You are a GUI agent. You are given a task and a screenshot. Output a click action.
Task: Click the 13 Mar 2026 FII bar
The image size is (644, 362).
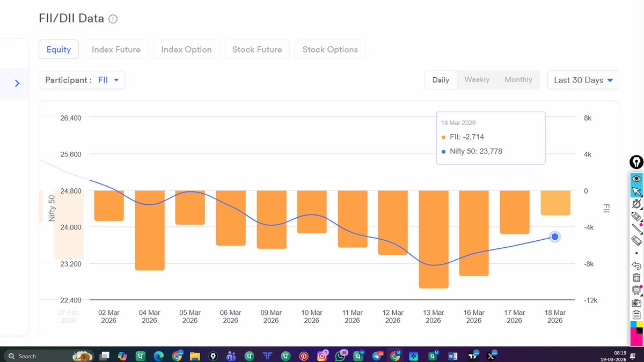pyautogui.click(x=434, y=240)
